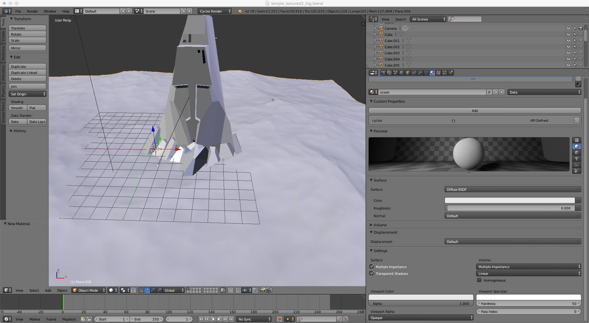Toggle proportional editing in the 3D view header
This screenshot has height=323, width=589.
point(231,290)
